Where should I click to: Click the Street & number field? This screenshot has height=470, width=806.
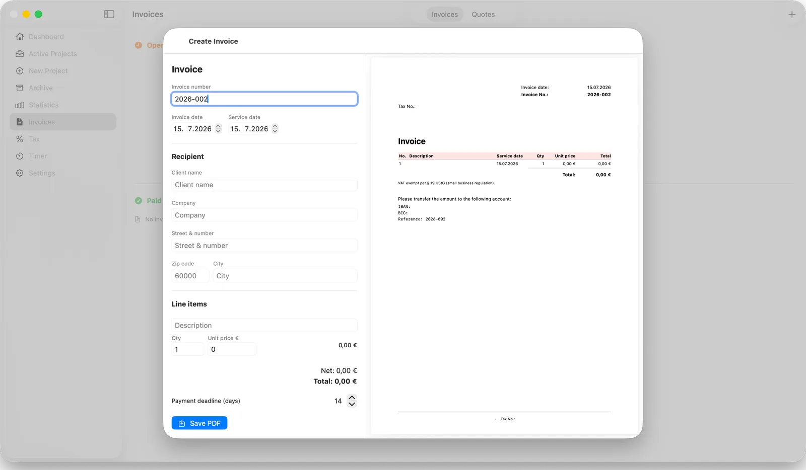click(264, 246)
